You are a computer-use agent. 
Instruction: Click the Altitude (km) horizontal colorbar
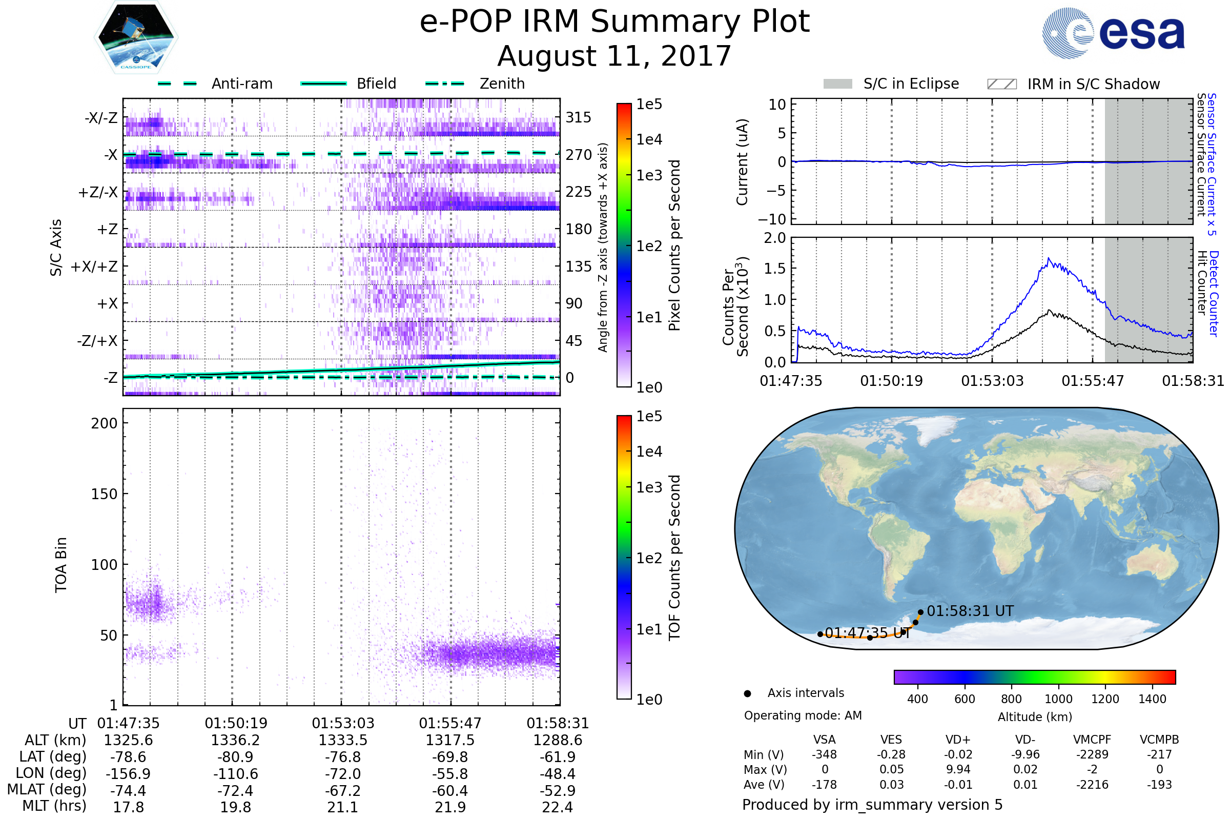click(1034, 677)
